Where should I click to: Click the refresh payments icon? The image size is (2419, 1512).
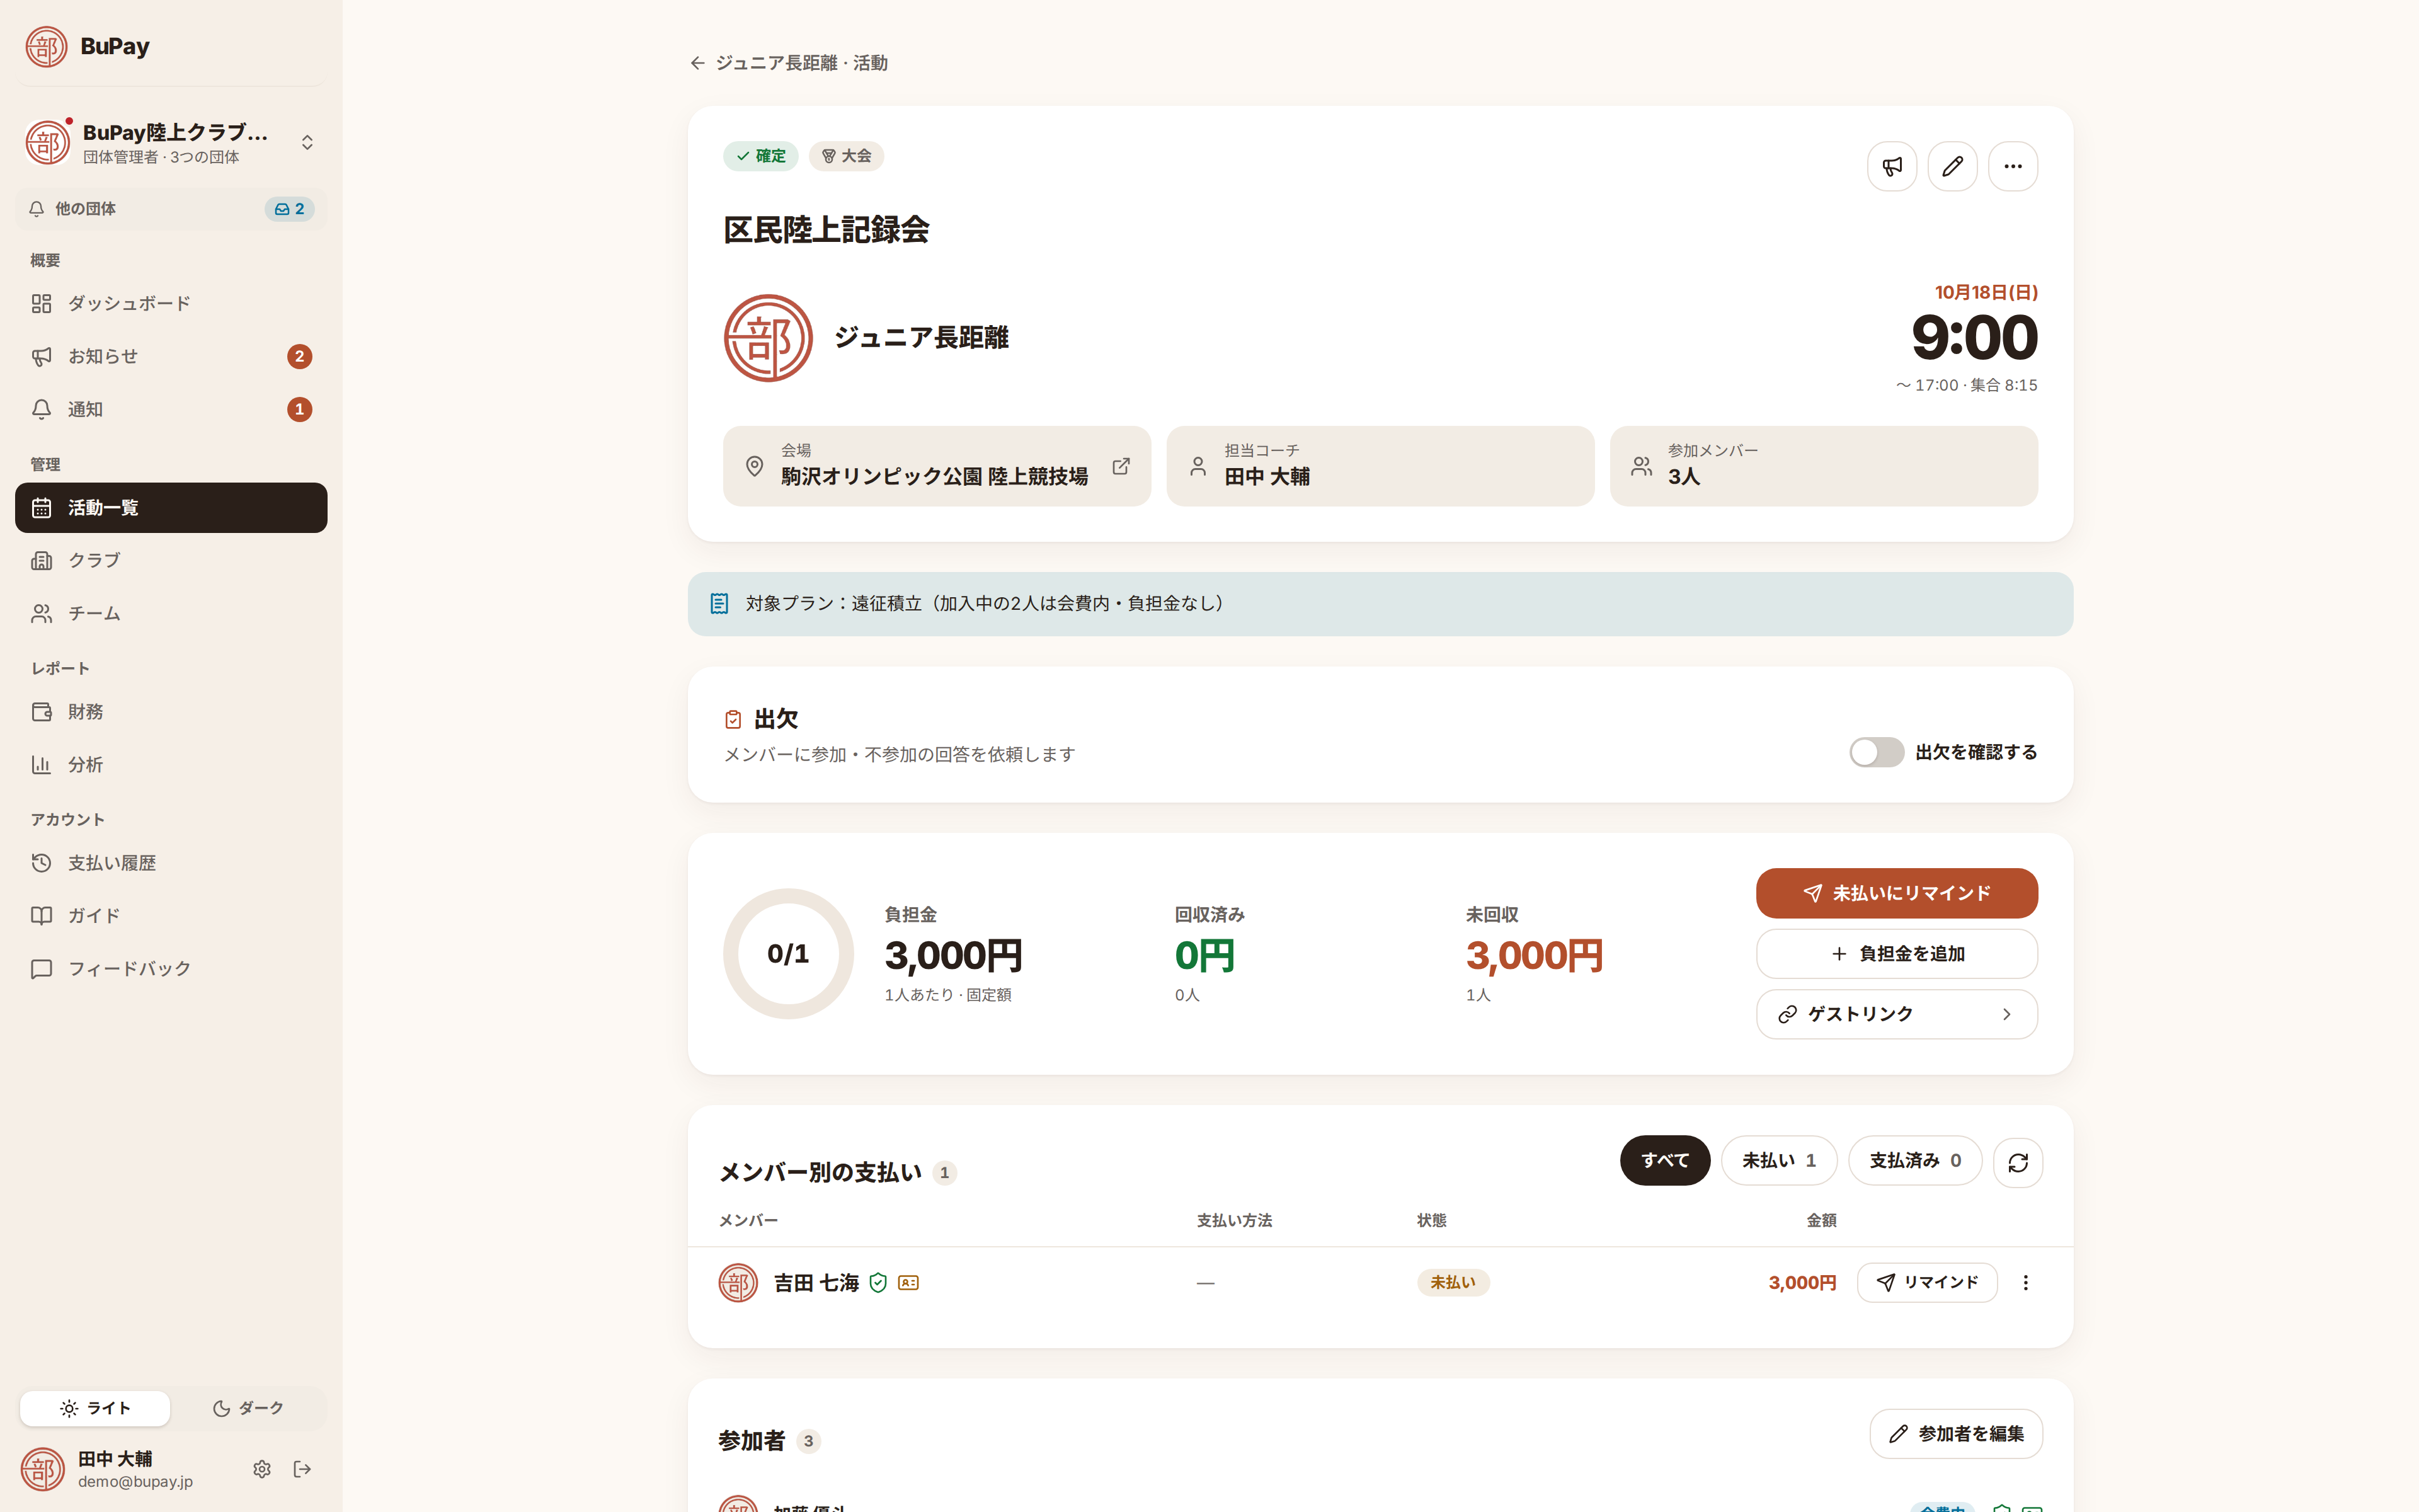2017,1162
